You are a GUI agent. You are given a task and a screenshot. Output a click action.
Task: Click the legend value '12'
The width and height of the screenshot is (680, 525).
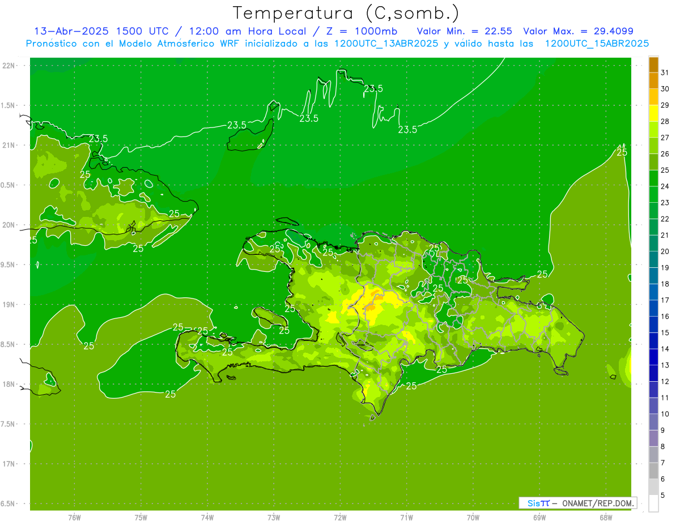pyautogui.click(x=665, y=381)
